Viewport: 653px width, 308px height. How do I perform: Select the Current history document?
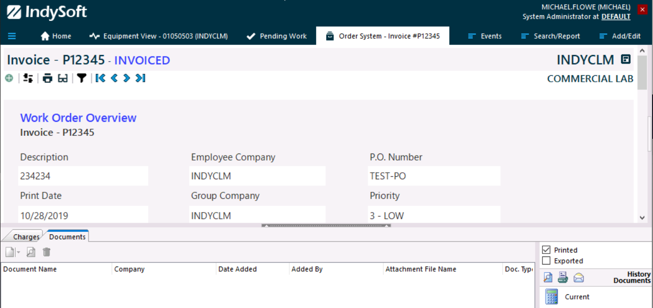(x=577, y=297)
